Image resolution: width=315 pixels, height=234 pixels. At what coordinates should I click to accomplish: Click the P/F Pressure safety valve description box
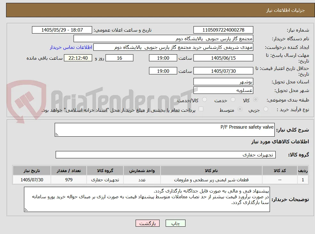click(164, 130)
